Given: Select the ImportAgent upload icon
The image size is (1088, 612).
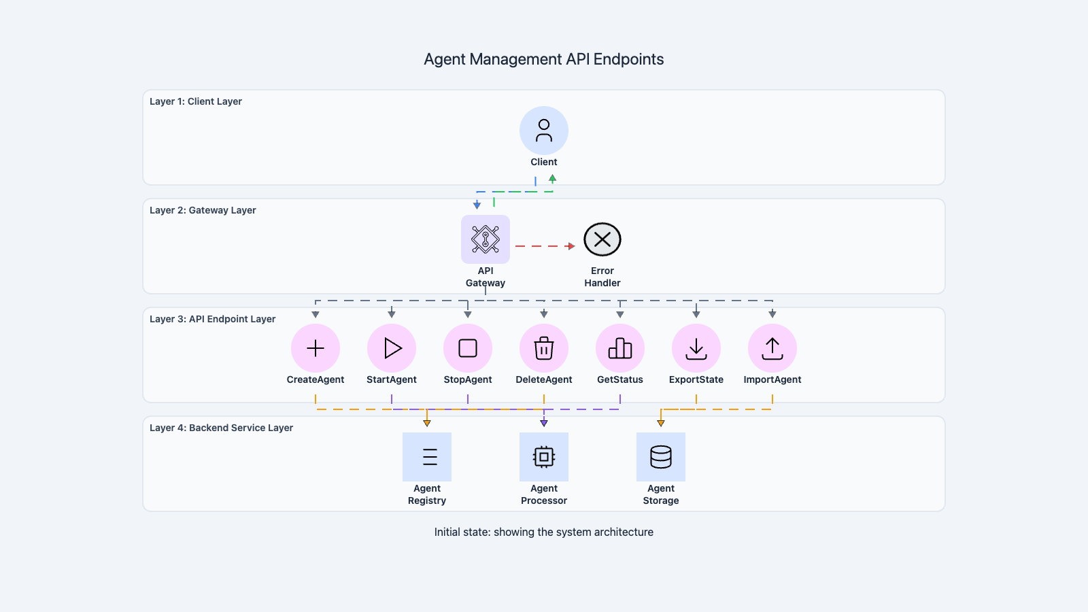Looking at the screenshot, I should [772, 348].
